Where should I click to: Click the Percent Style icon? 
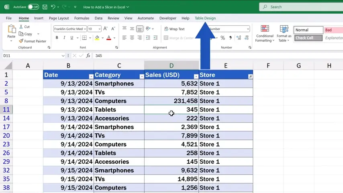tap(223, 38)
